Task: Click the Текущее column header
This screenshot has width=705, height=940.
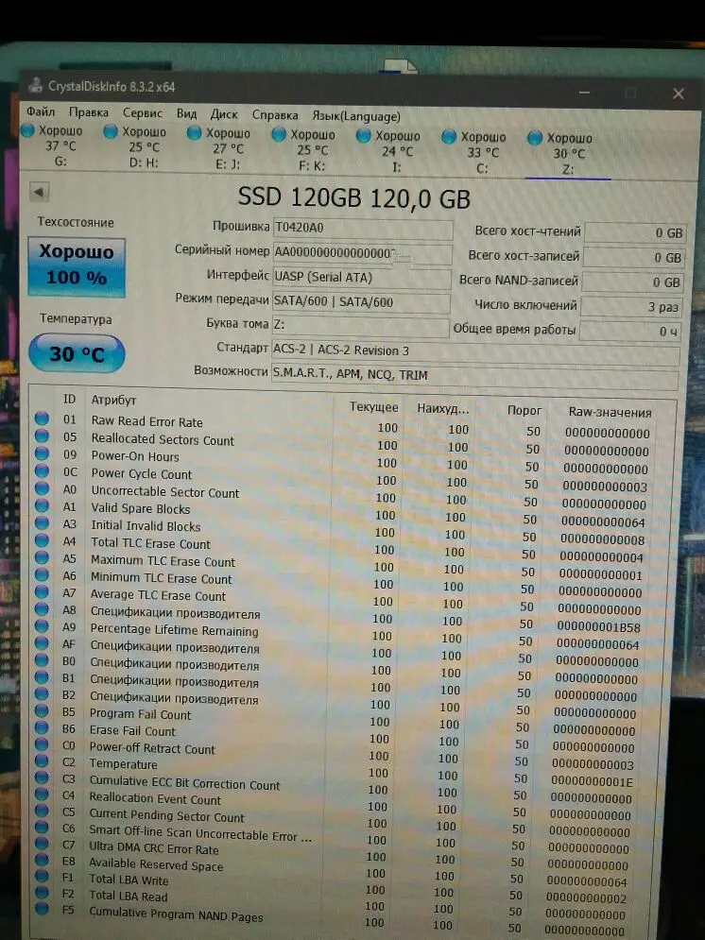Action: [373, 407]
